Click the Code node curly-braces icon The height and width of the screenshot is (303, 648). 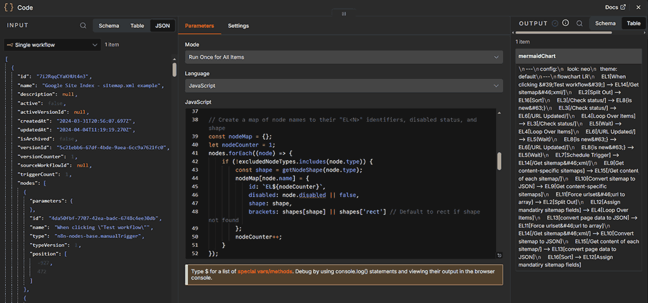point(9,8)
